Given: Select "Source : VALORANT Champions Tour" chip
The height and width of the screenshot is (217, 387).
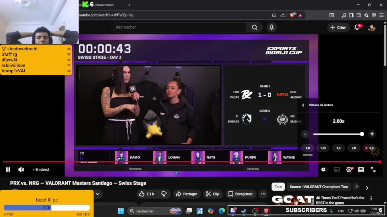Looking at the screenshot, I should [x=319, y=187].
